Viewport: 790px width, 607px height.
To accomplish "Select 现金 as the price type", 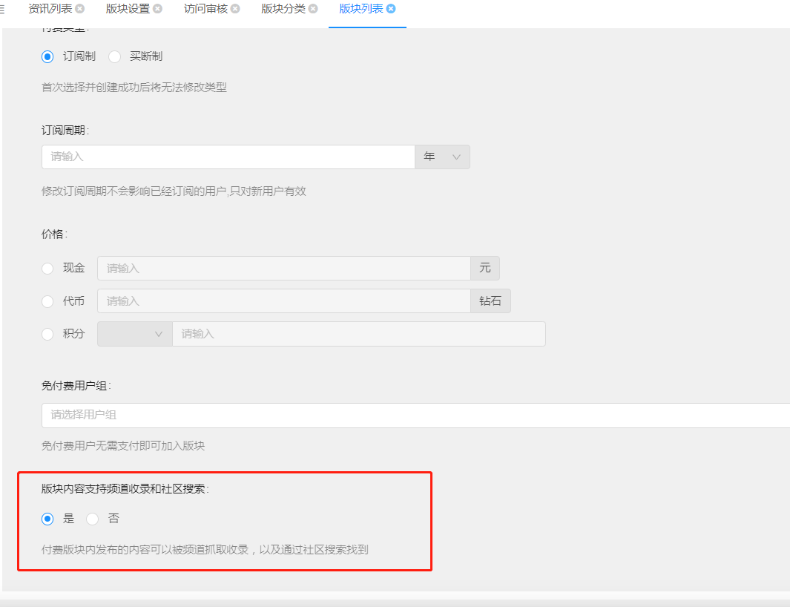I will pyautogui.click(x=47, y=269).
